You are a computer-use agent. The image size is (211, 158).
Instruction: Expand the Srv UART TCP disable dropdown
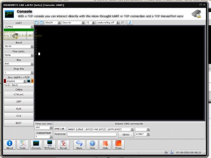click(15, 81)
